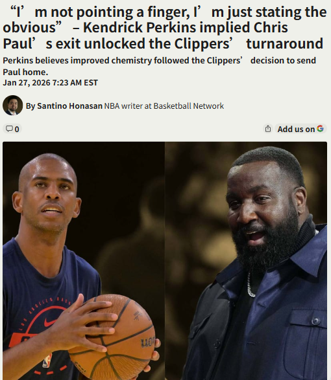Open the right photo of the bearded man
The height and width of the screenshot is (380, 331).
coord(246,261)
